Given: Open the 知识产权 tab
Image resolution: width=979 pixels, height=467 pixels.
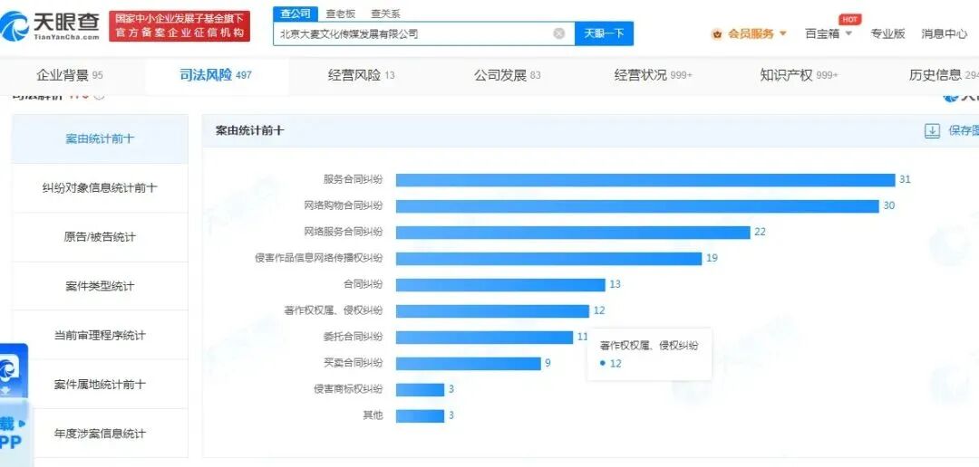Looking at the screenshot, I should (x=799, y=75).
